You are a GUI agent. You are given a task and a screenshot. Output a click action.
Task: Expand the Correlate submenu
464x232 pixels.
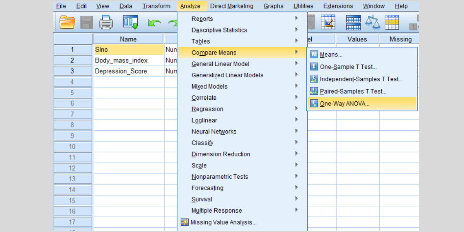click(242, 97)
